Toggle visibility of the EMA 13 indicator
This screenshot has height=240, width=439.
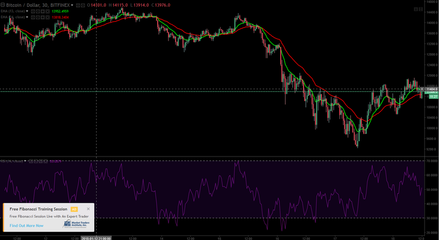33,11
